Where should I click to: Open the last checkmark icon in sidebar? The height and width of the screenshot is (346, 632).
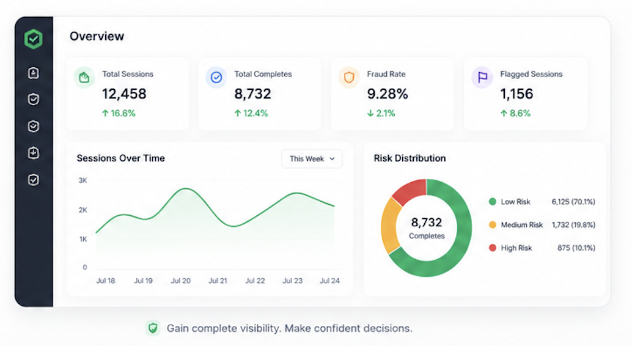pyautogui.click(x=34, y=180)
